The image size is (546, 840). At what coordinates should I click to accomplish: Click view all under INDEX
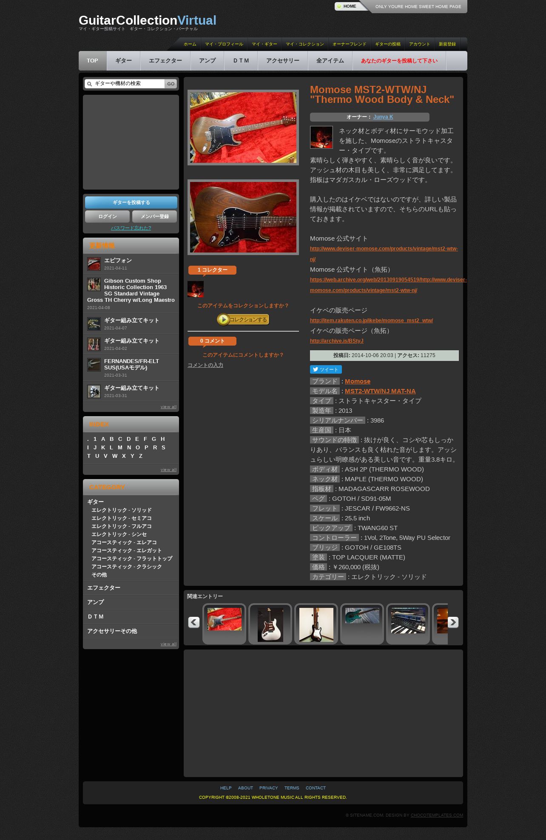click(x=168, y=470)
